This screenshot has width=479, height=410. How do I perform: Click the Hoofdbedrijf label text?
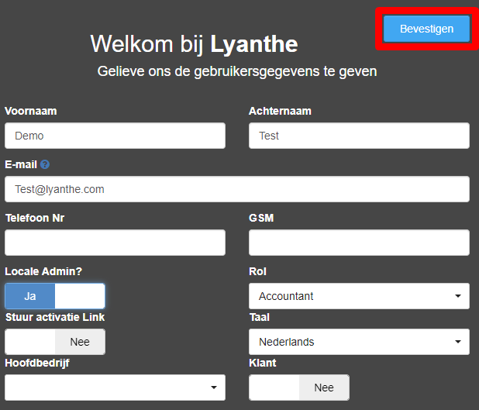point(36,363)
